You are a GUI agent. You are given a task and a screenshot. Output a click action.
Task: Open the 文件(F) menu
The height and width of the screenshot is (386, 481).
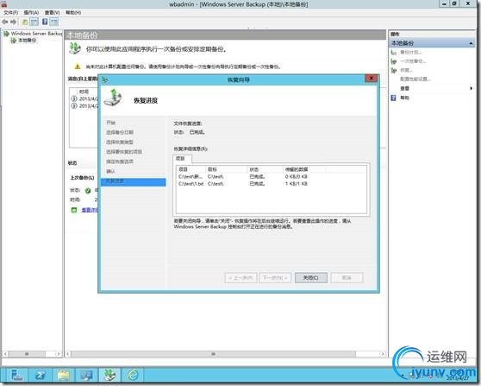(x=10, y=13)
